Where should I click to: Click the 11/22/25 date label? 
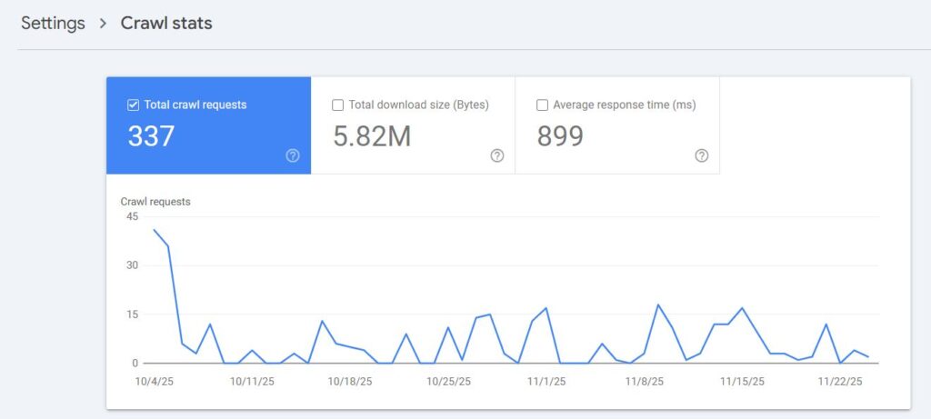(840, 382)
